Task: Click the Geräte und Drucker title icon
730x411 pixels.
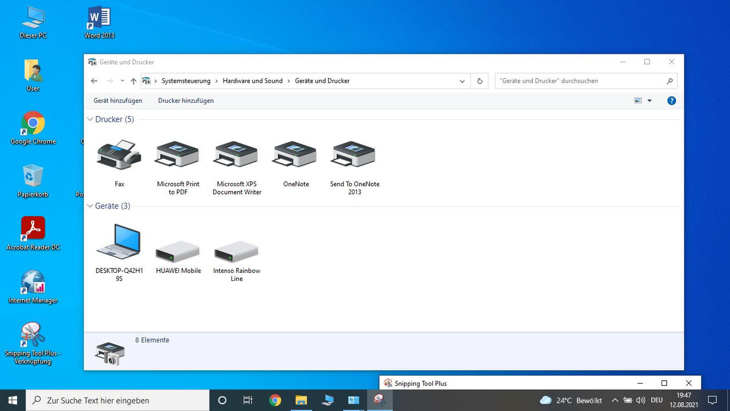Action: [x=92, y=62]
